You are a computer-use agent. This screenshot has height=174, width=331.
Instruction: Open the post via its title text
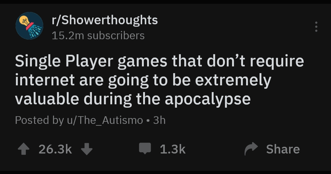[x=159, y=80]
